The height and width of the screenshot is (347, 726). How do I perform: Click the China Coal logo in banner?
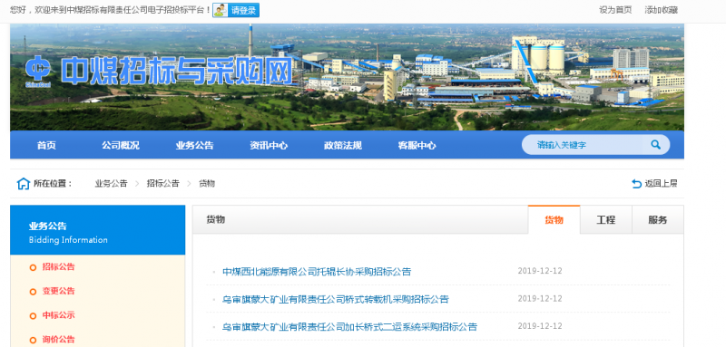(38, 71)
